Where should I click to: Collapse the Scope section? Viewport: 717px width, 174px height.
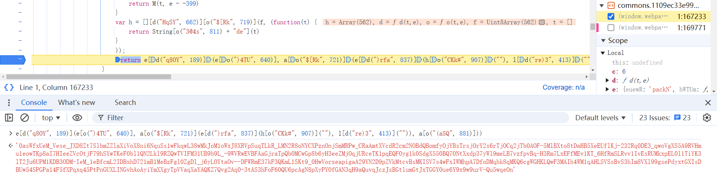point(603,40)
